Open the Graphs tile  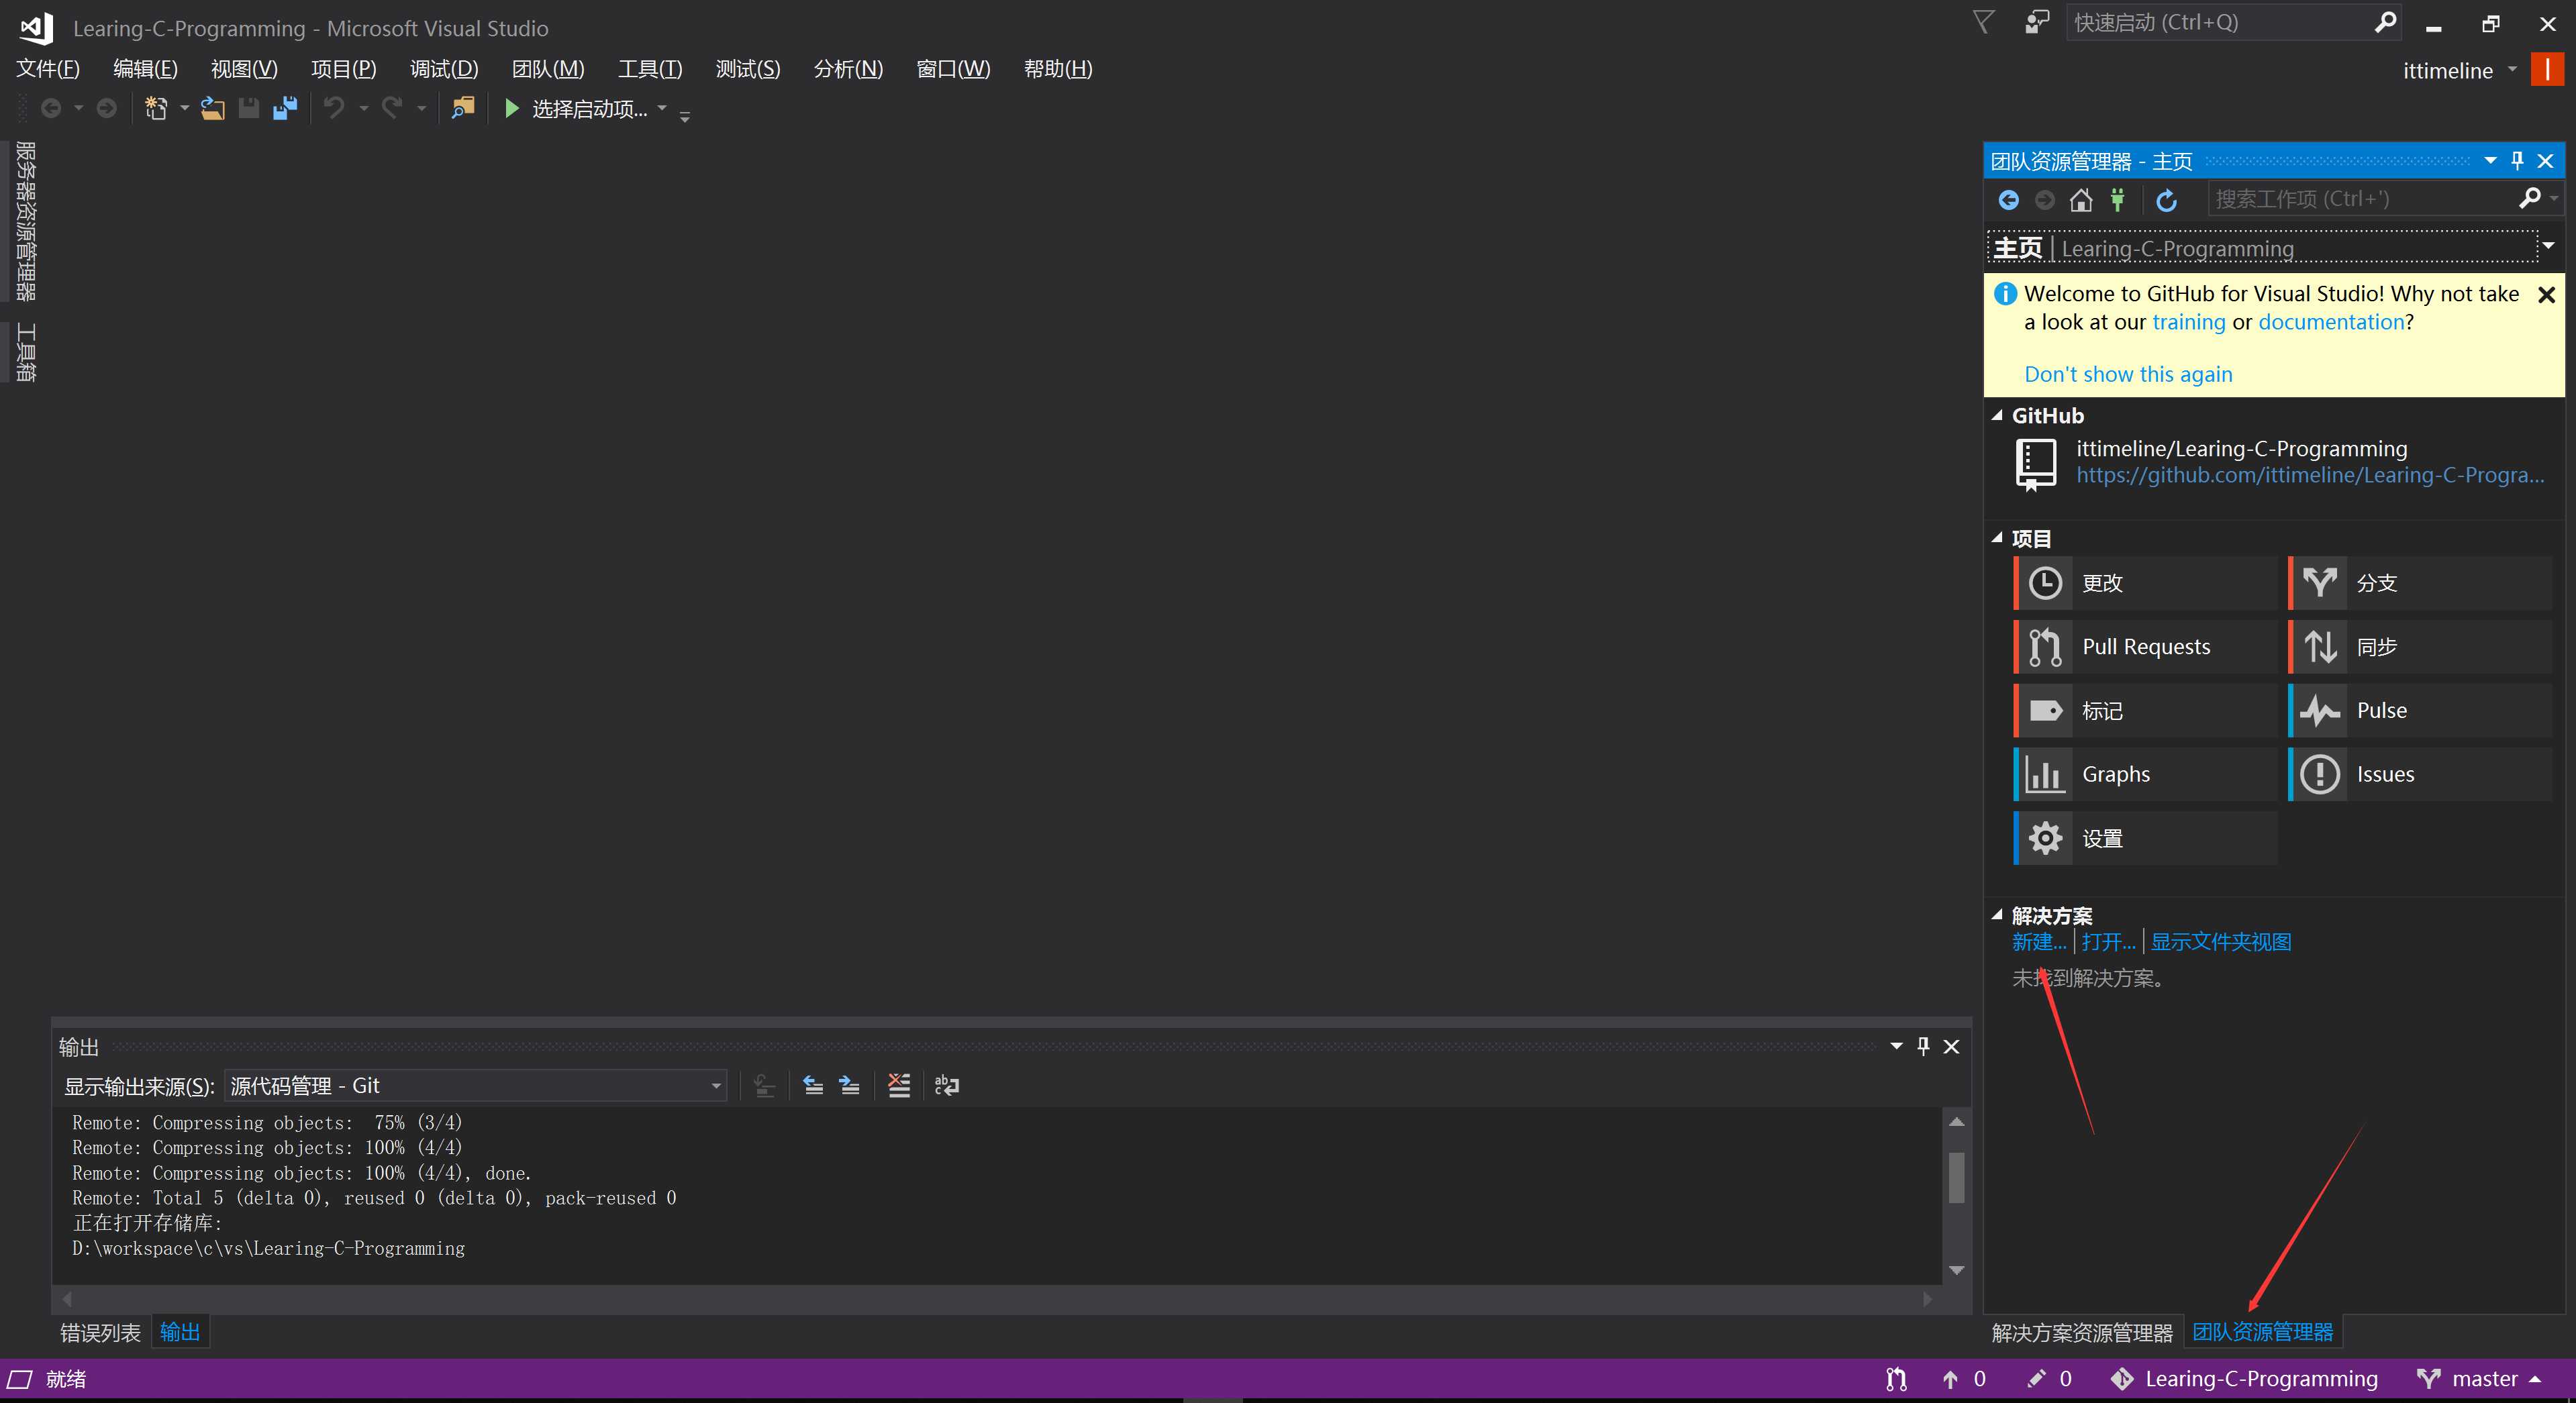click(x=2146, y=775)
